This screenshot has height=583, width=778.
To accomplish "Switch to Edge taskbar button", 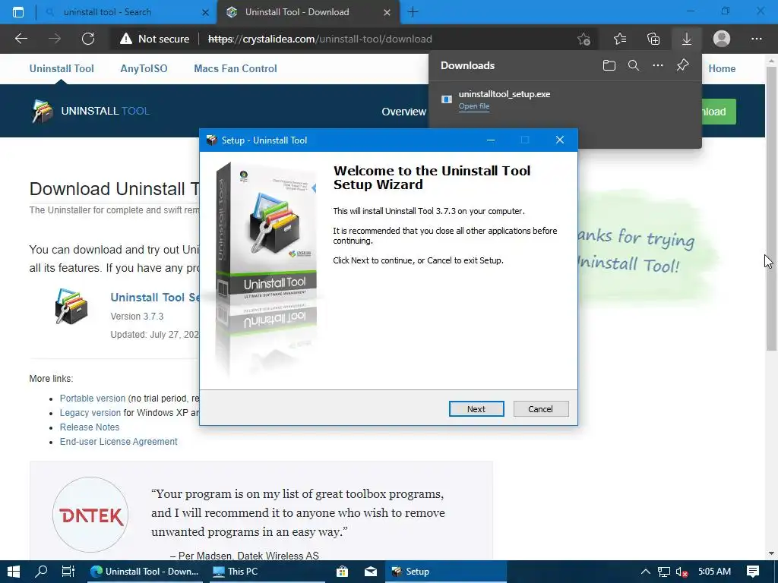I will coord(145,572).
